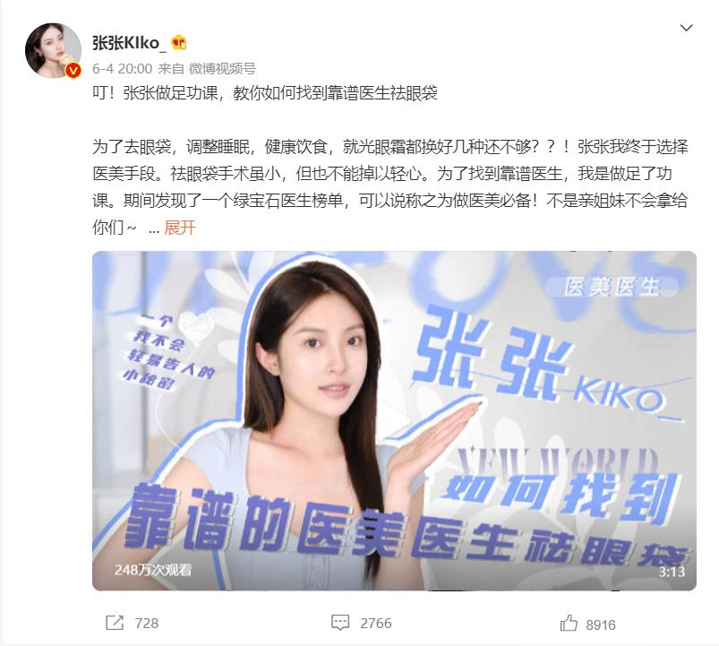Like the post with thumbs-up icon

[x=569, y=623]
